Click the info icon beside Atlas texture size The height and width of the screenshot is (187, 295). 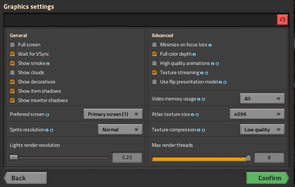193,115
